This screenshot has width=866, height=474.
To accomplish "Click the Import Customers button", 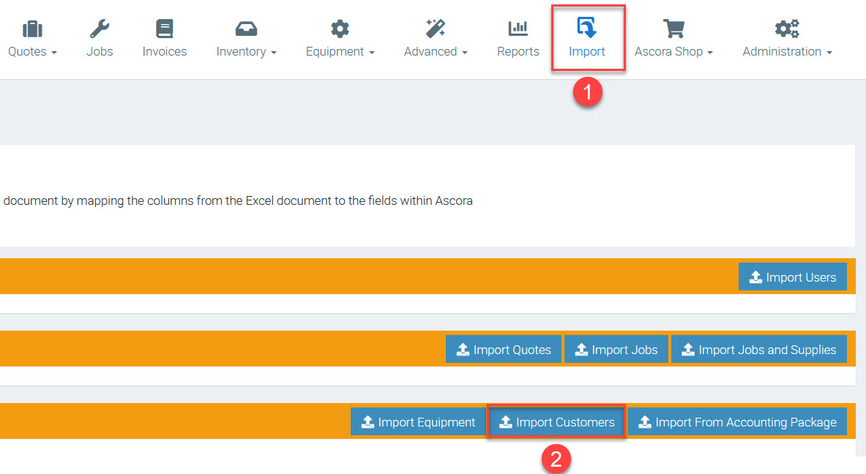I will pyautogui.click(x=556, y=422).
